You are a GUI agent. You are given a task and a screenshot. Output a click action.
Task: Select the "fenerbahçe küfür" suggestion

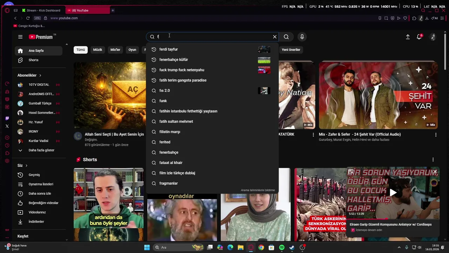pos(212,60)
